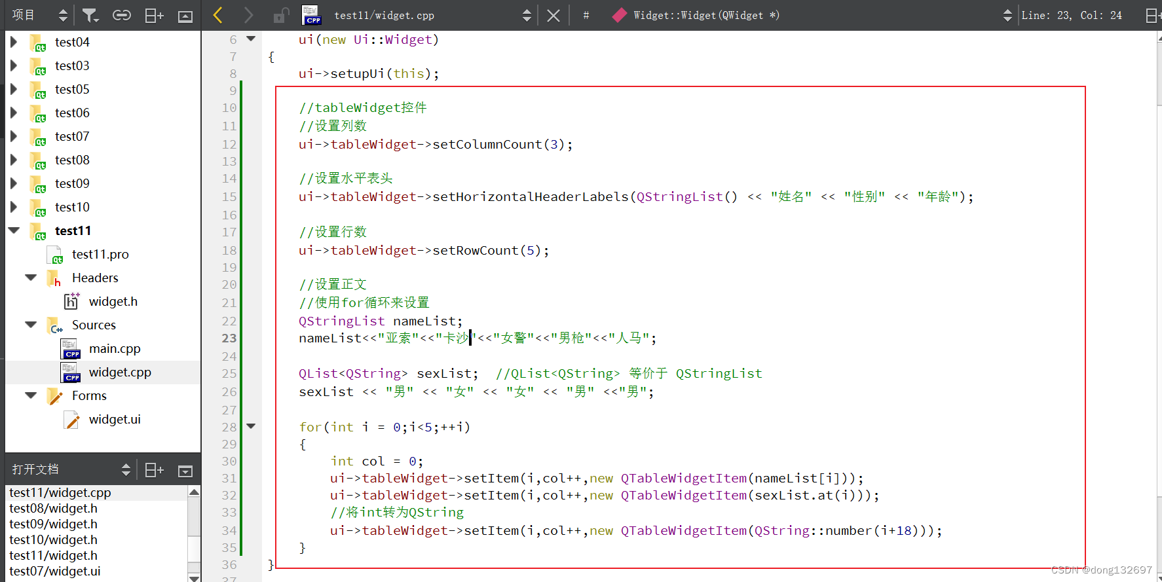Image resolution: width=1162 pixels, height=582 pixels.
Task: Select widget.h in Headers
Action: (113, 301)
